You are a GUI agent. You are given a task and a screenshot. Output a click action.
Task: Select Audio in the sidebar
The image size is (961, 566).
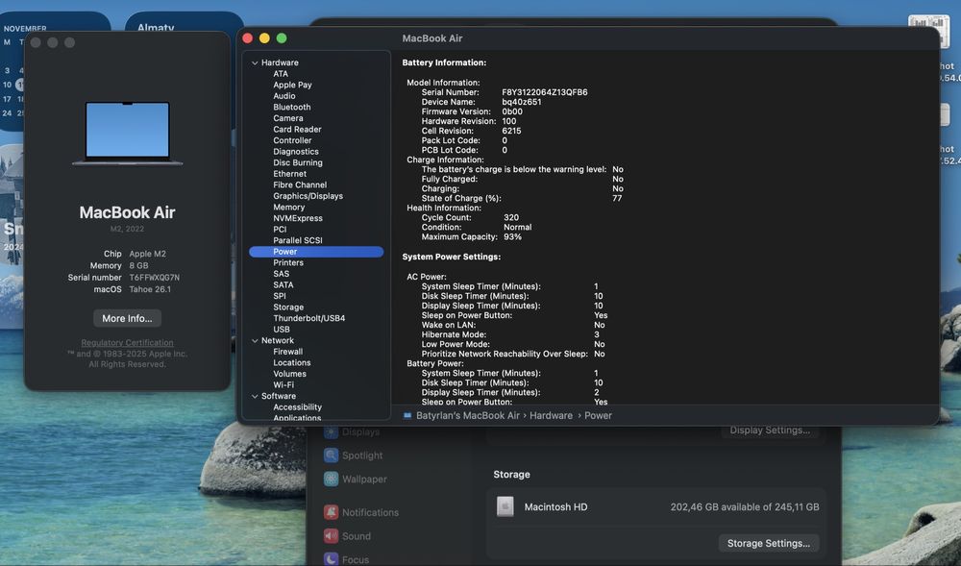tap(284, 95)
